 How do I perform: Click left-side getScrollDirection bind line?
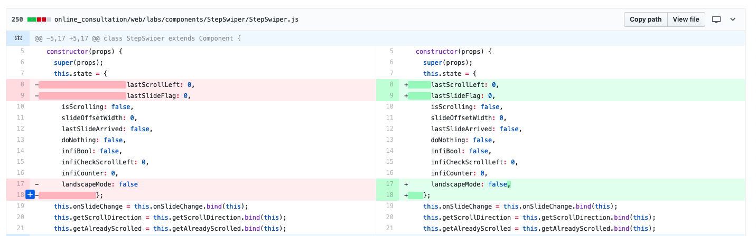pos(203,218)
